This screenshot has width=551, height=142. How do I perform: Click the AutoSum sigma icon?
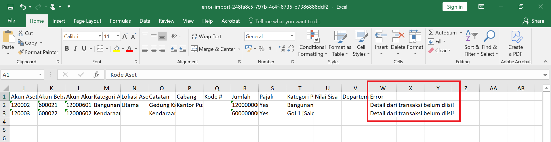431,33
